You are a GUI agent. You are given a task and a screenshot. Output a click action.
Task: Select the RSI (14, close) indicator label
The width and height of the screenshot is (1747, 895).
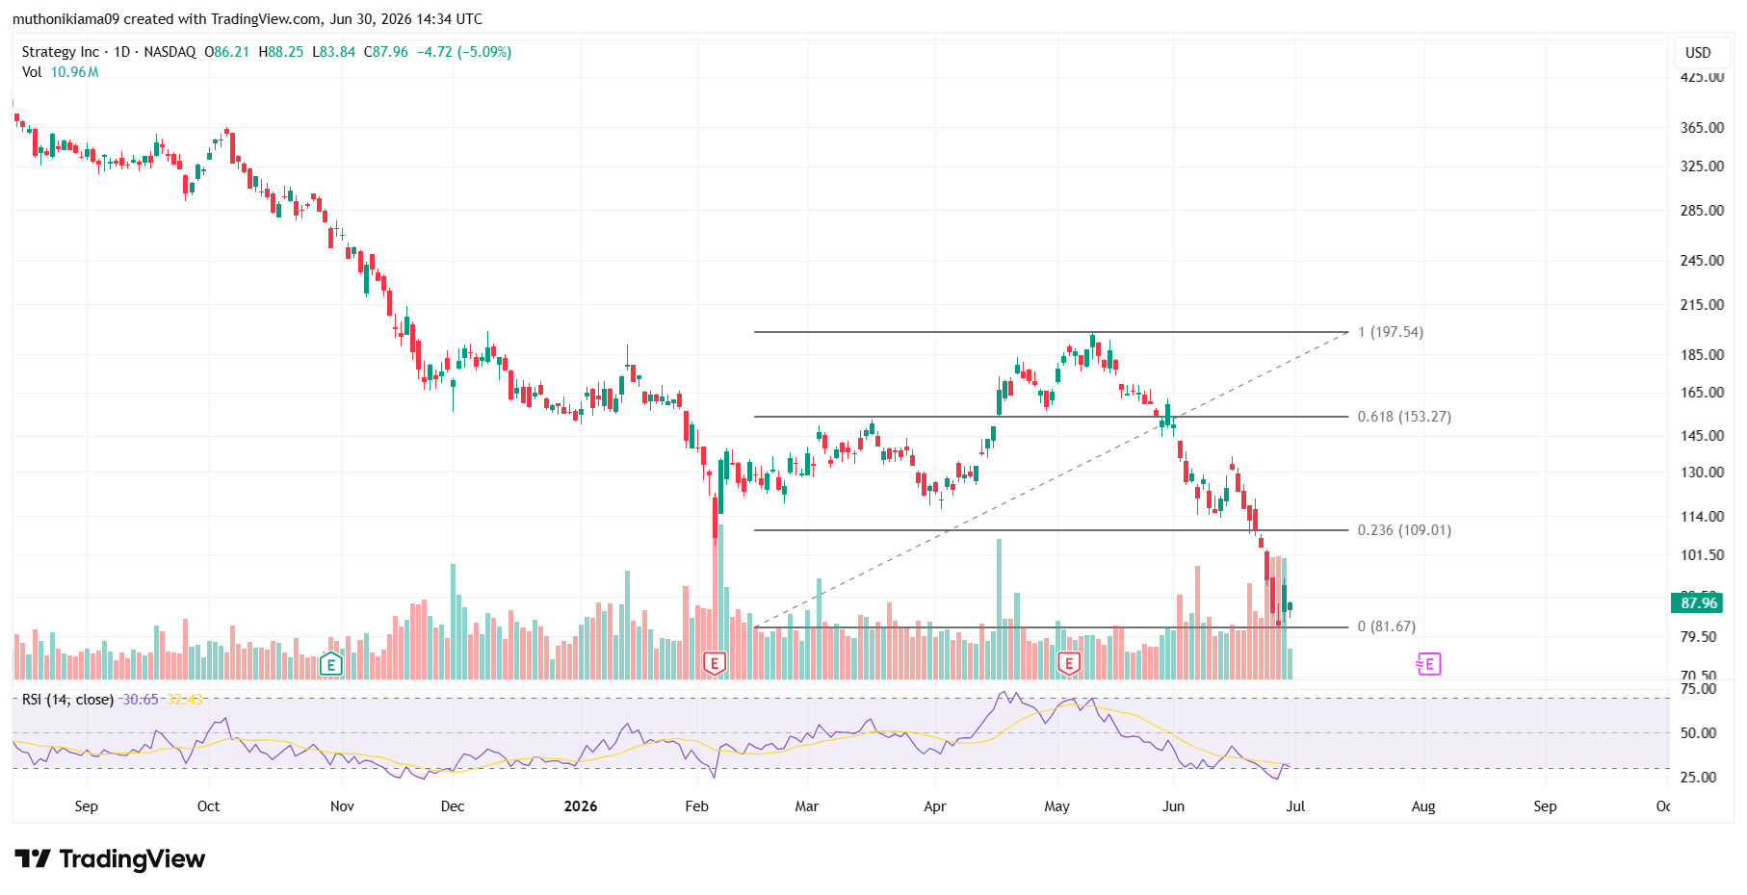67,700
